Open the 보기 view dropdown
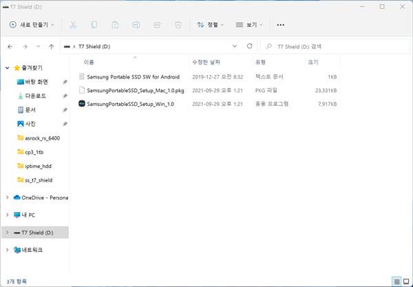 point(248,25)
